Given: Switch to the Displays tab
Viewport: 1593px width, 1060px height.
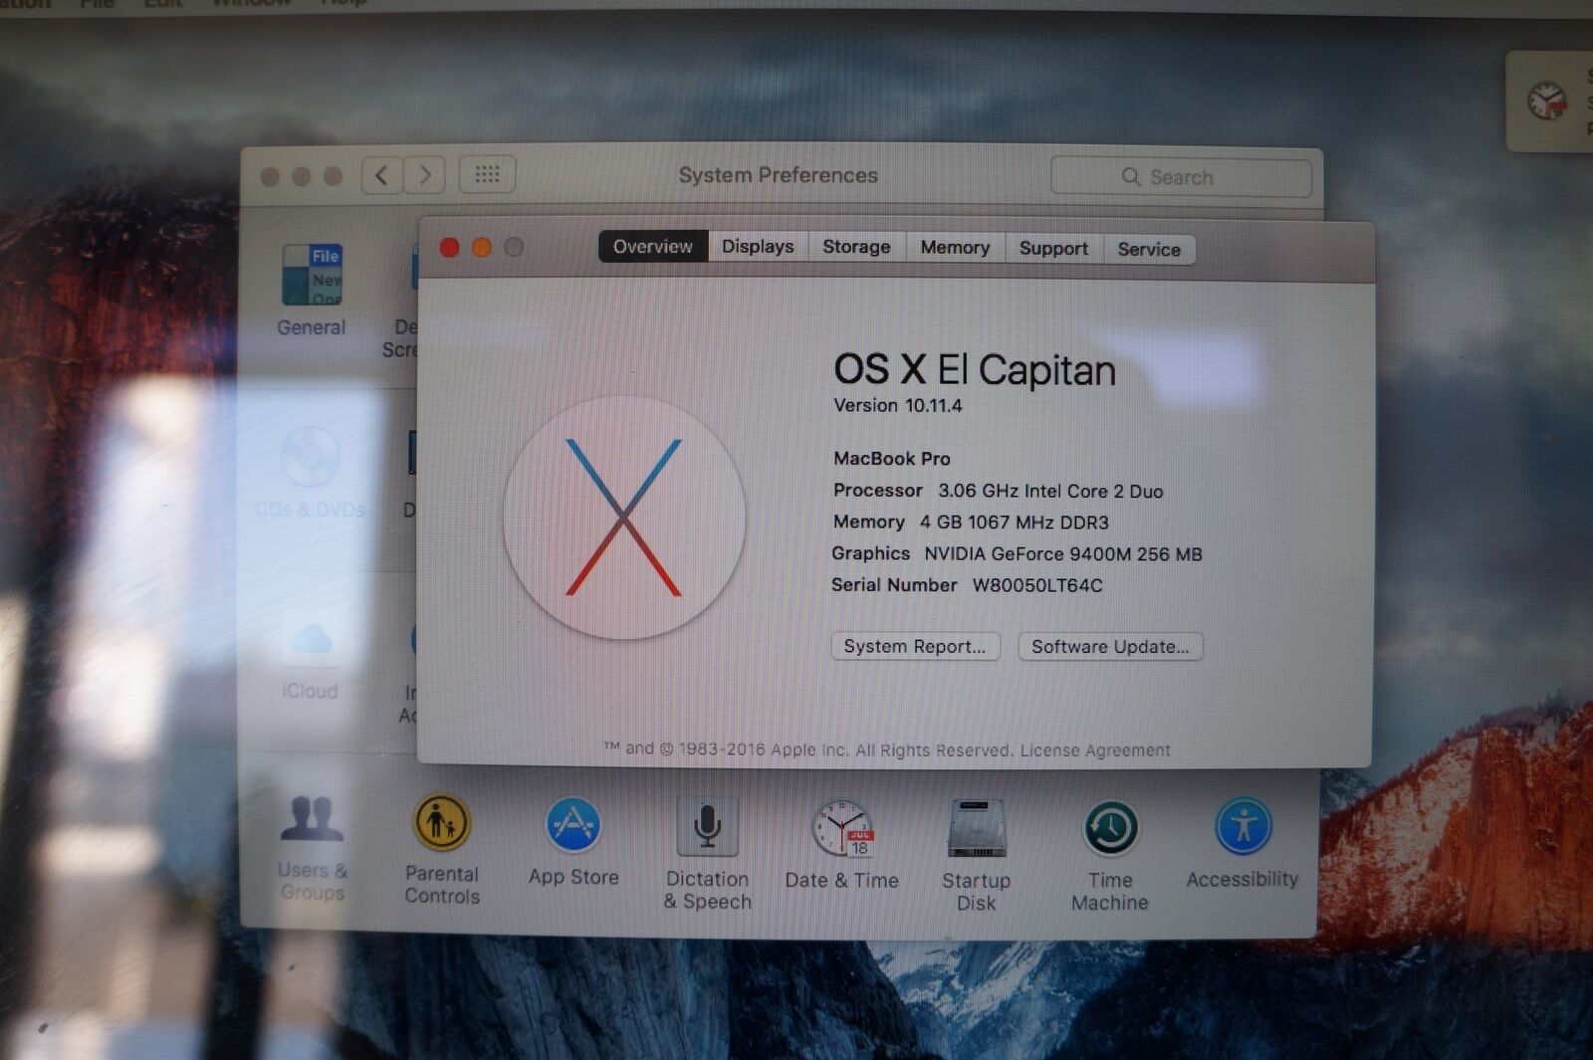Looking at the screenshot, I should click(x=758, y=246).
